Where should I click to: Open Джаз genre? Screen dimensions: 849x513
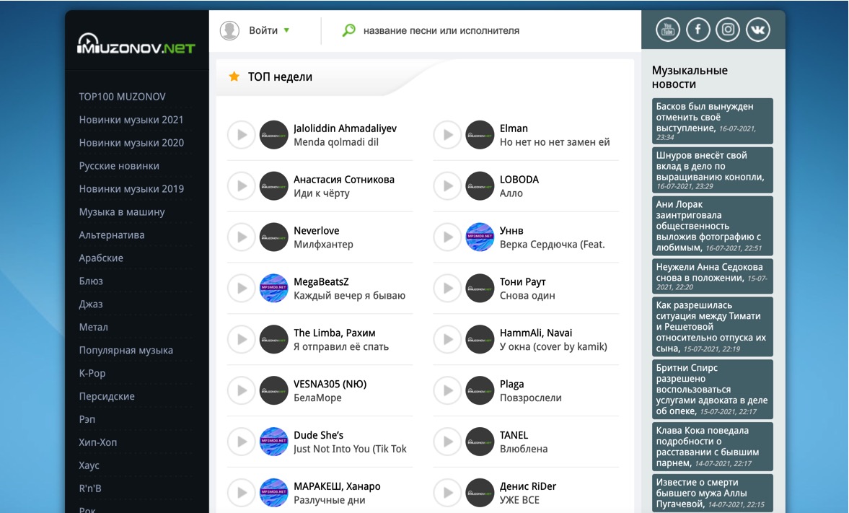91,304
